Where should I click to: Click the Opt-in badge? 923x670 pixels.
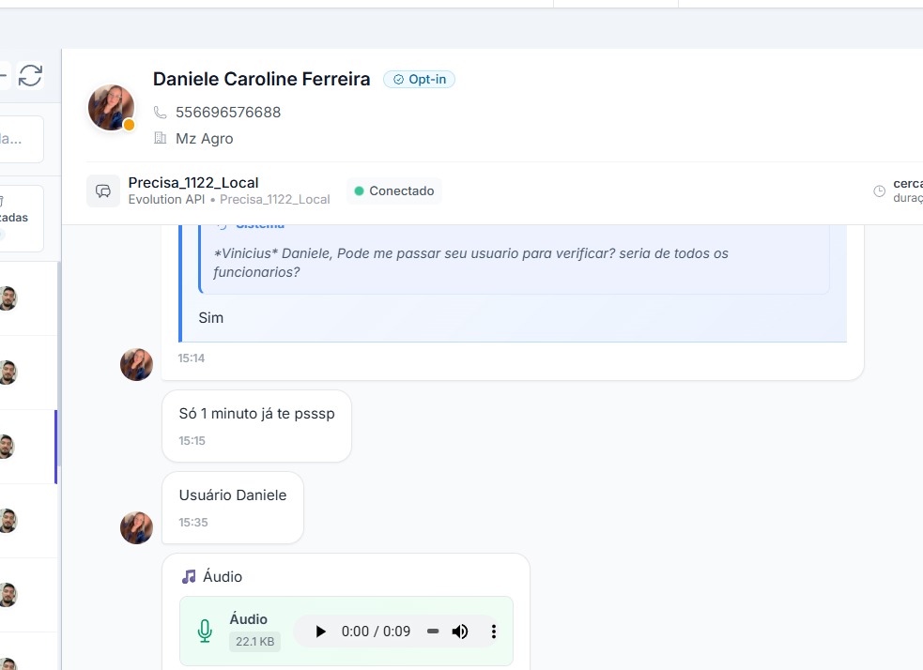tap(419, 80)
